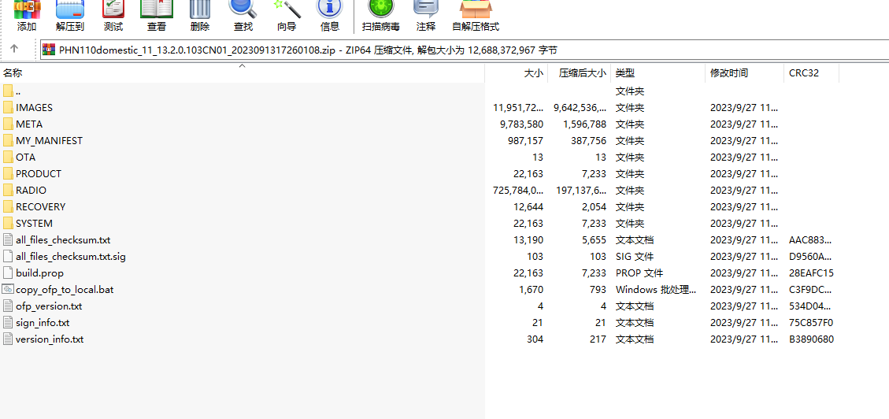The width and height of the screenshot is (889, 419).
Task: Select ofp_version.txt file icon
Action: [x=8, y=306]
